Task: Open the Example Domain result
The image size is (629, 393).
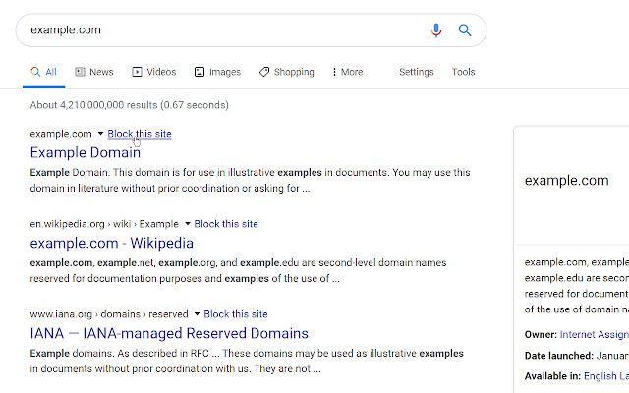Action: (86, 152)
